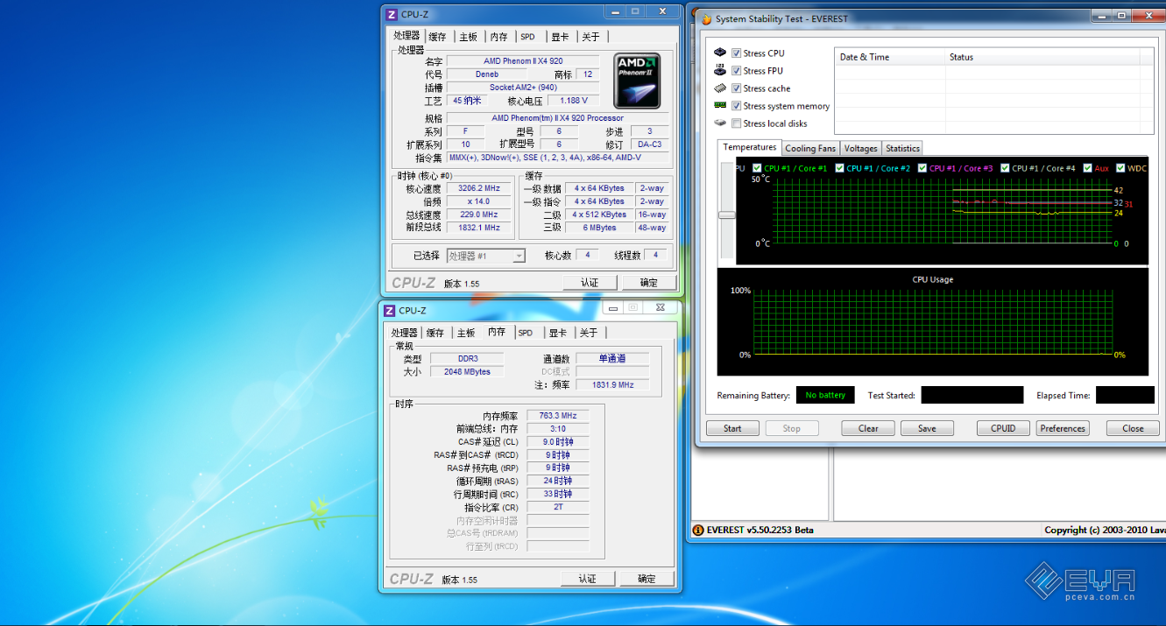1166x626 pixels.
Task: Click the Clear button
Action: (868, 428)
